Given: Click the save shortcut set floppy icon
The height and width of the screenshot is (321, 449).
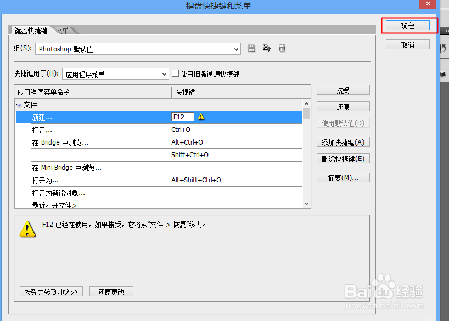Looking at the screenshot, I should 251,48.
